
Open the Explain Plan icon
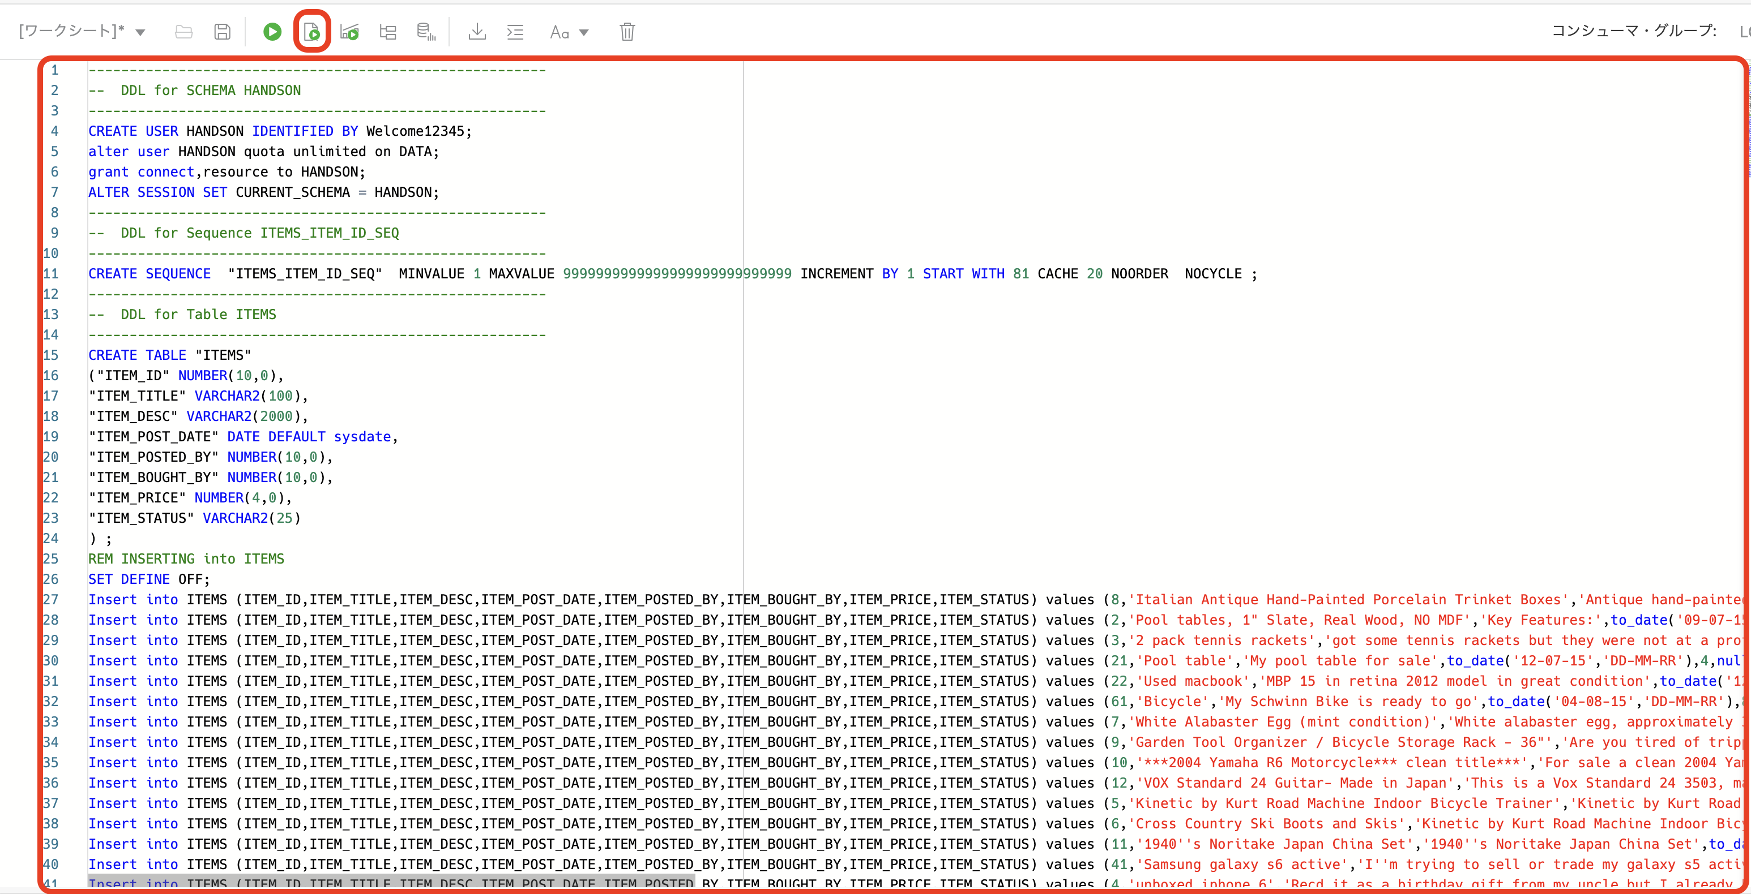[x=387, y=31]
